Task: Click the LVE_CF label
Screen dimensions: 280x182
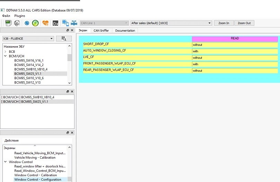Action: click(x=88, y=57)
